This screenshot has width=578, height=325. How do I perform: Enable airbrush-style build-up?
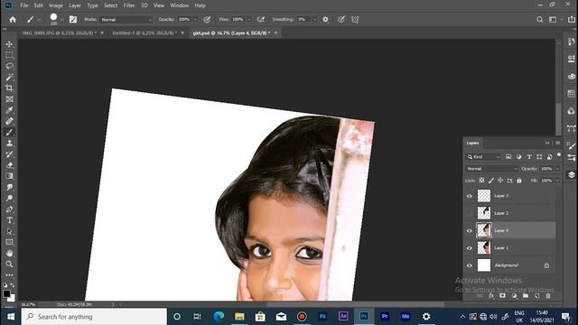tap(261, 20)
